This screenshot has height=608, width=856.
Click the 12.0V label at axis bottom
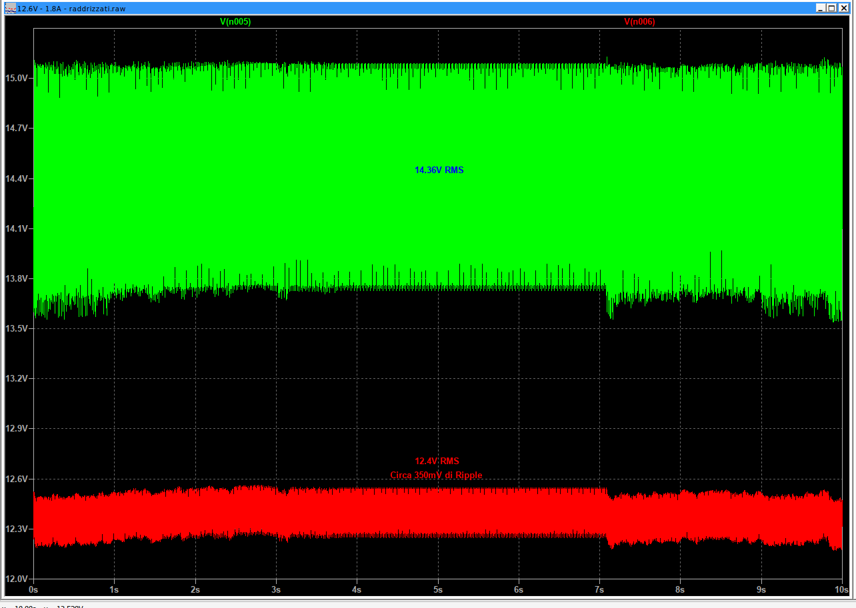18,579
